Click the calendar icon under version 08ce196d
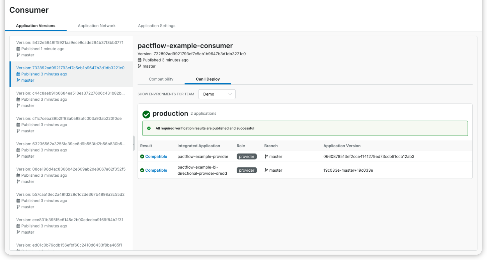 click(x=18, y=175)
